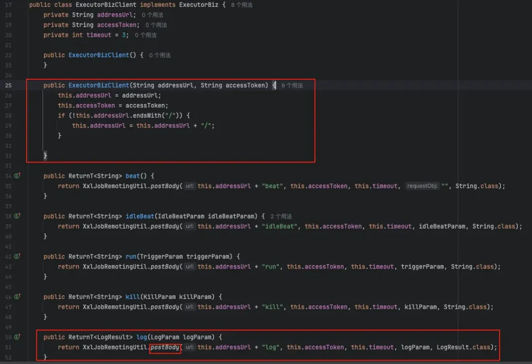Click the boxed postBody call in log method

tap(165, 348)
